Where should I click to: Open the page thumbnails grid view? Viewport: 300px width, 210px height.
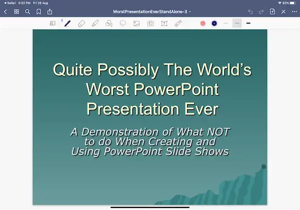(x=16, y=11)
